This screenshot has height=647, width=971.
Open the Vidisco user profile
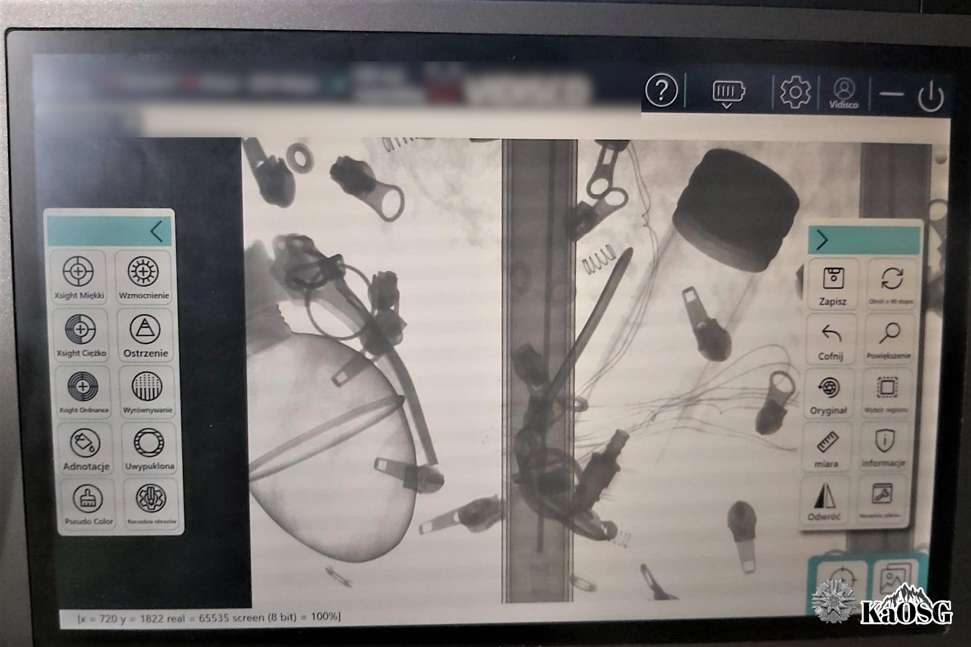[843, 93]
